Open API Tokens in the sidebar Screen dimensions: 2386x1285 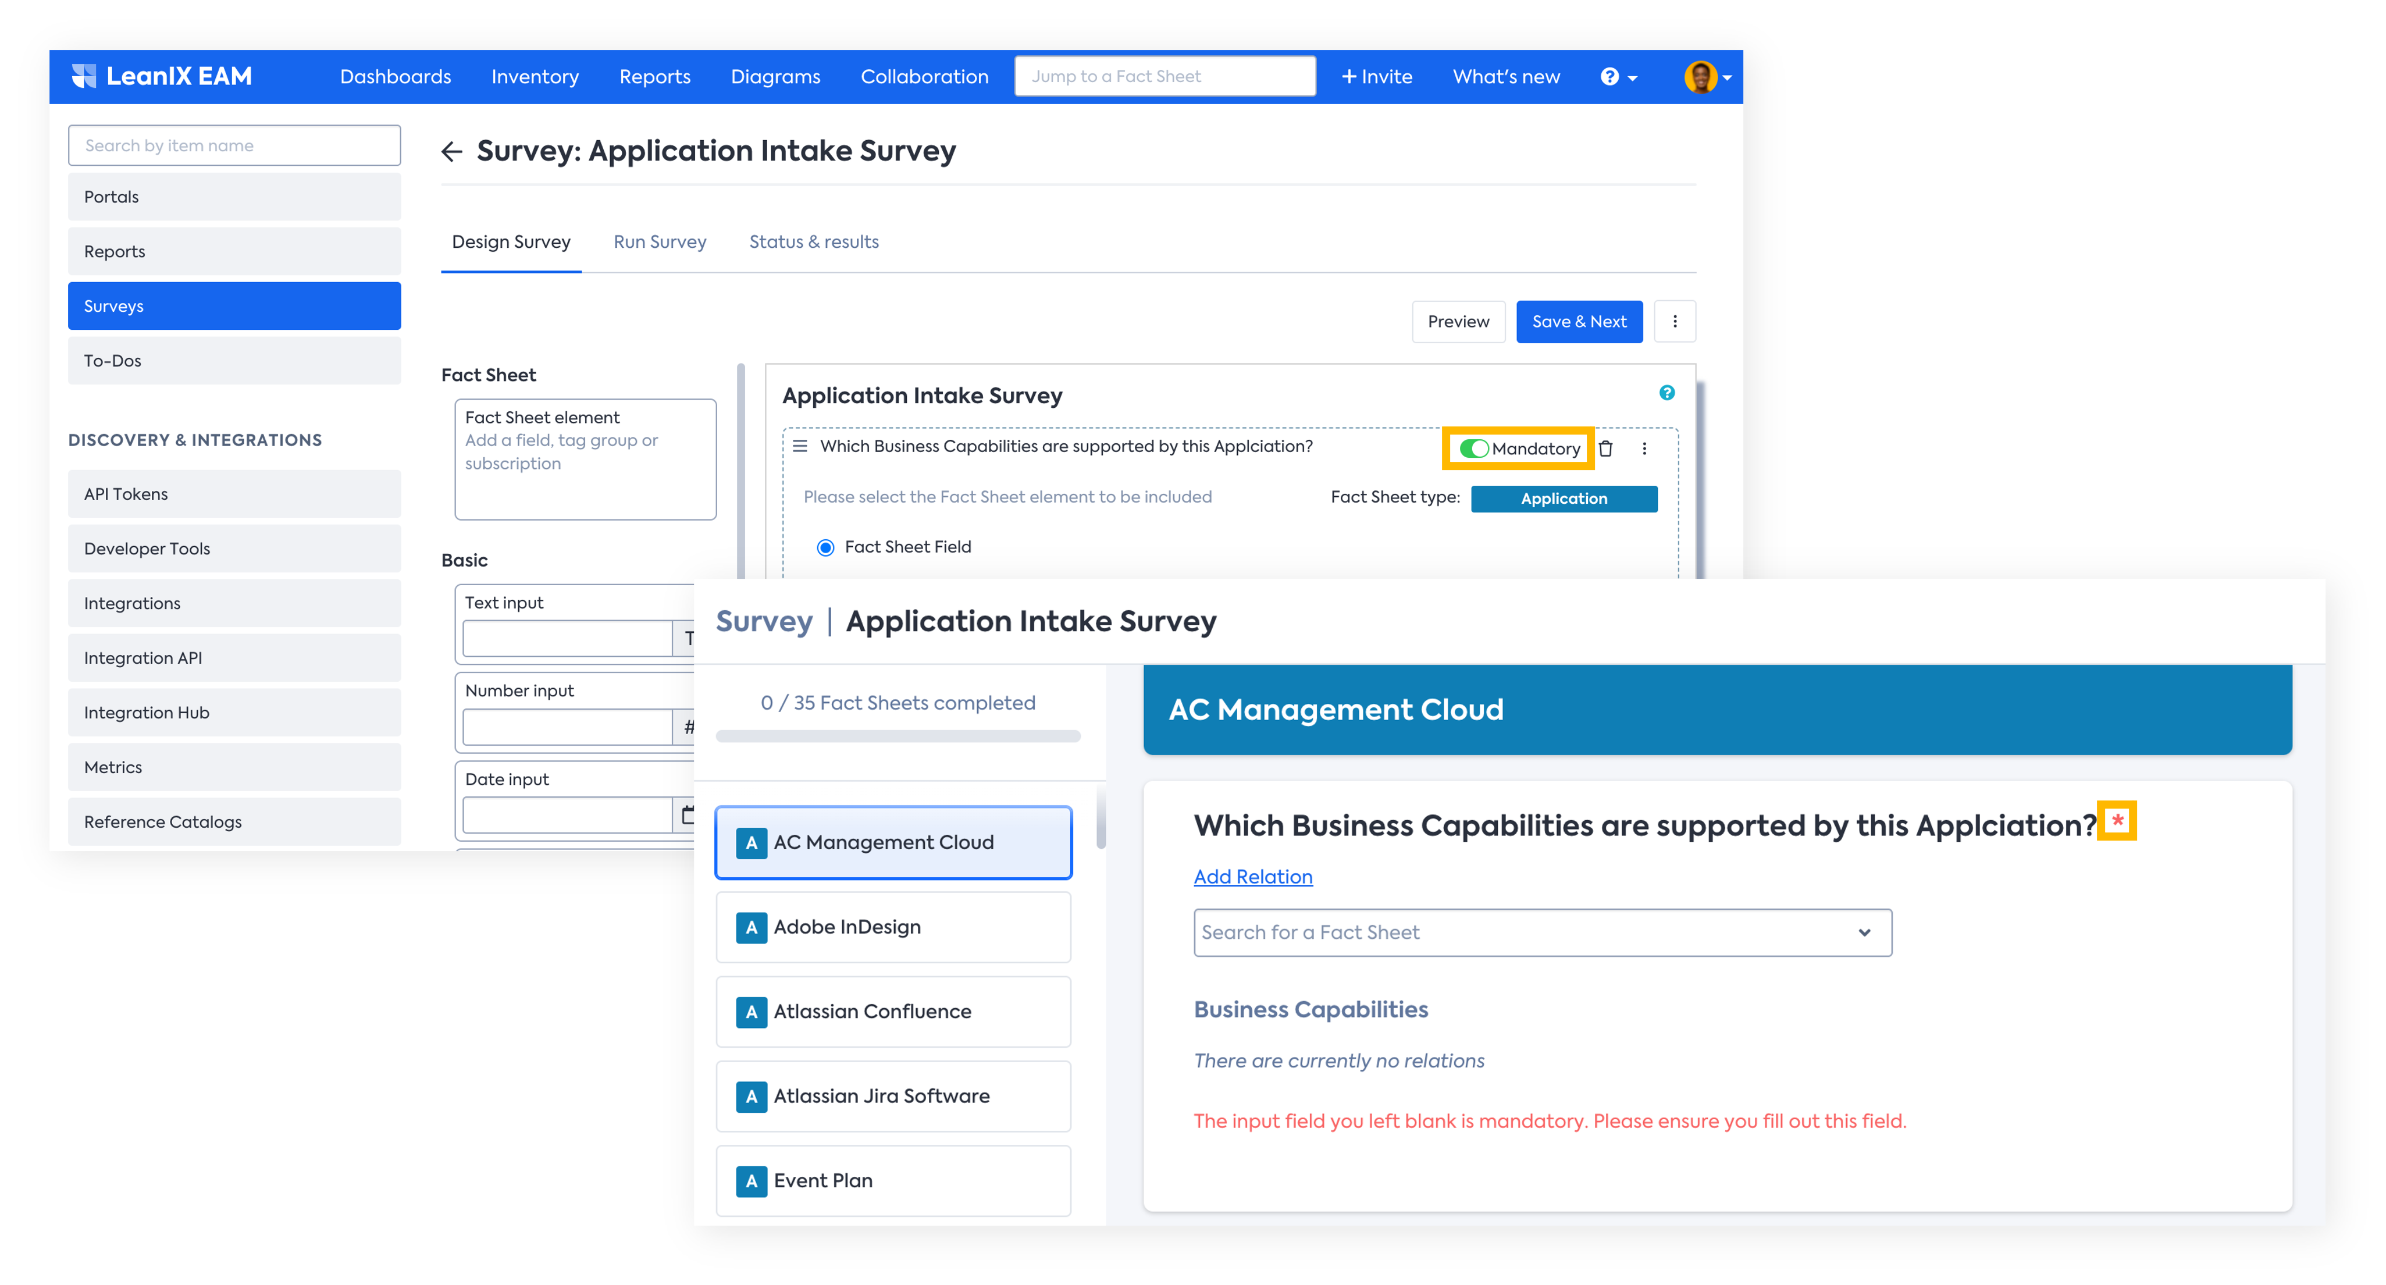234,494
